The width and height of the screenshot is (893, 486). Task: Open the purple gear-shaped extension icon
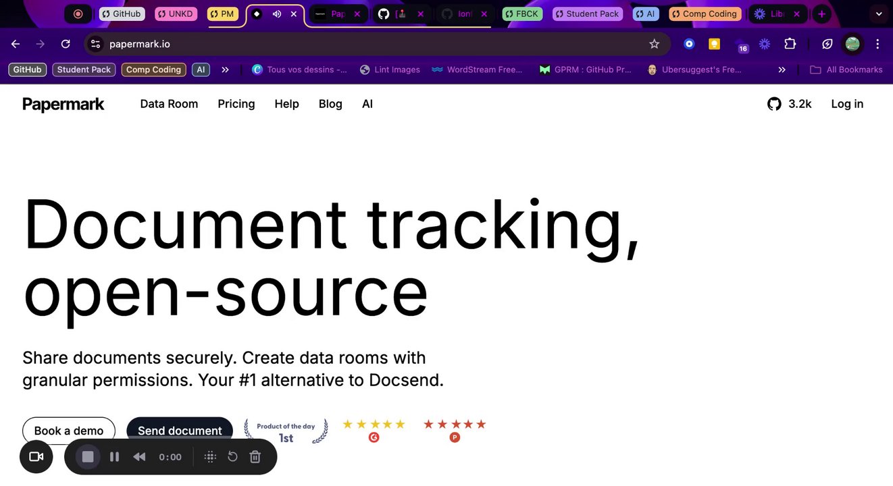pos(765,44)
